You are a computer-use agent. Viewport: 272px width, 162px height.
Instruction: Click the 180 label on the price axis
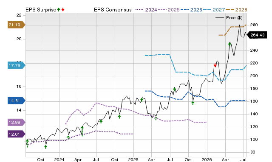[x=254, y=89]
